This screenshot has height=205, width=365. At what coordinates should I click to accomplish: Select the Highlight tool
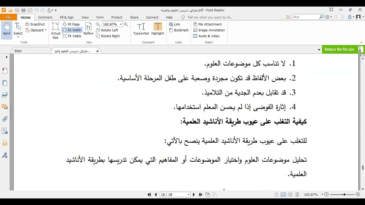(x=158, y=29)
